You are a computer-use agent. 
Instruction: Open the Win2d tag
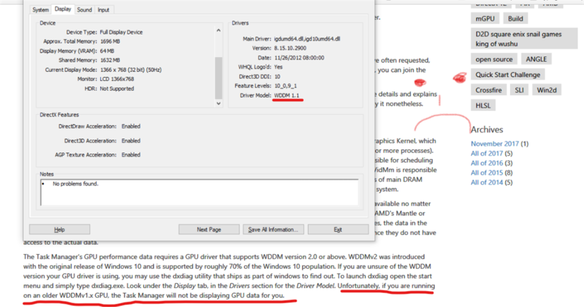[x=546, y=90]
